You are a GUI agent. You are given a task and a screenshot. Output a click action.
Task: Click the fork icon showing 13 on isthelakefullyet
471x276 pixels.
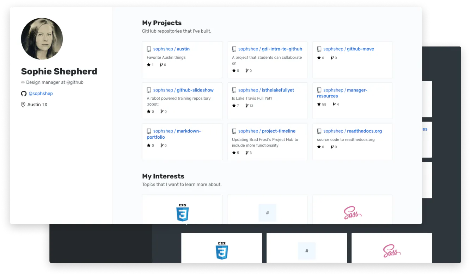point(247,106)
